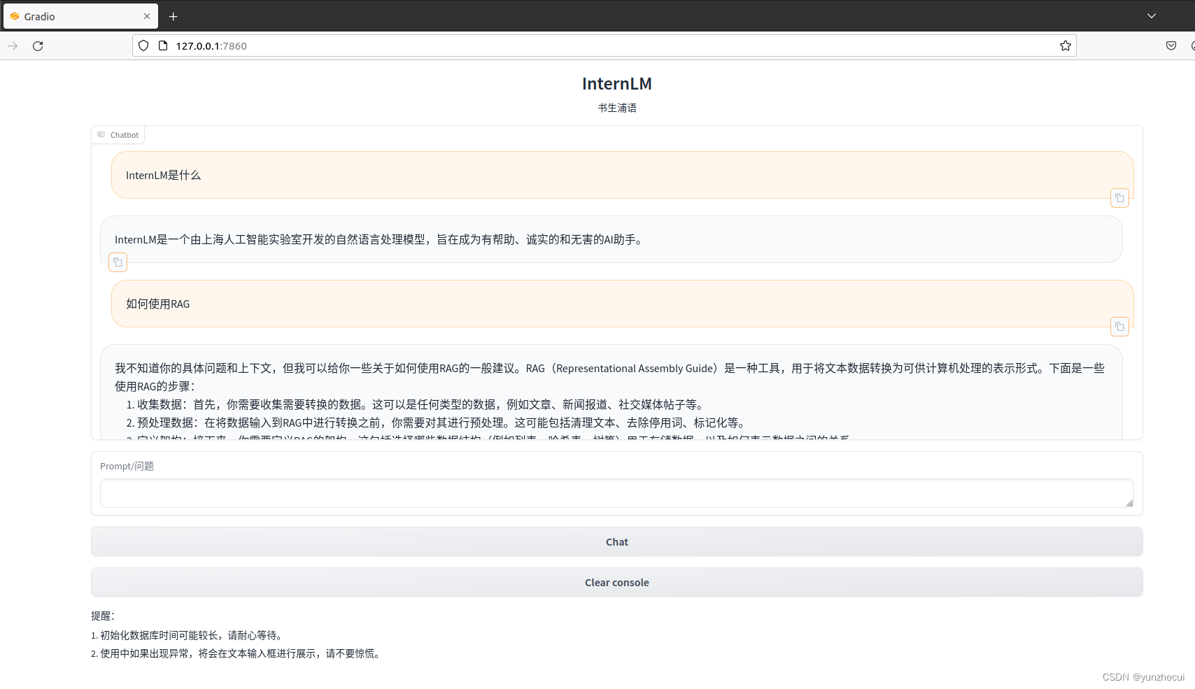
Task: Copy the '如何使用RAG' message
Action: (x=1119, y=327)
